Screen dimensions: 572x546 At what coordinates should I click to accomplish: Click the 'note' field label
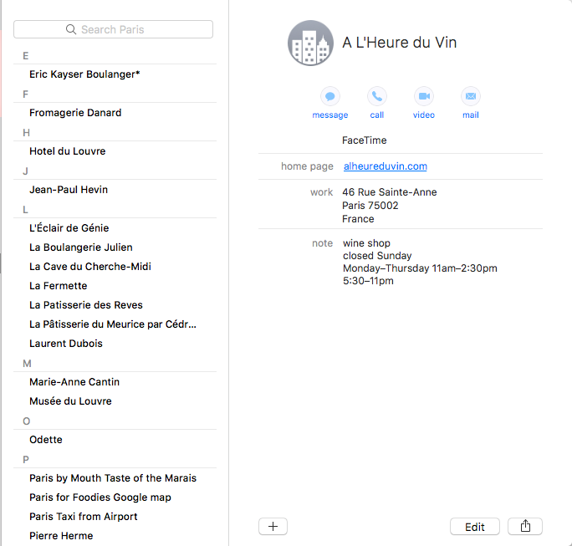[322, 243]
